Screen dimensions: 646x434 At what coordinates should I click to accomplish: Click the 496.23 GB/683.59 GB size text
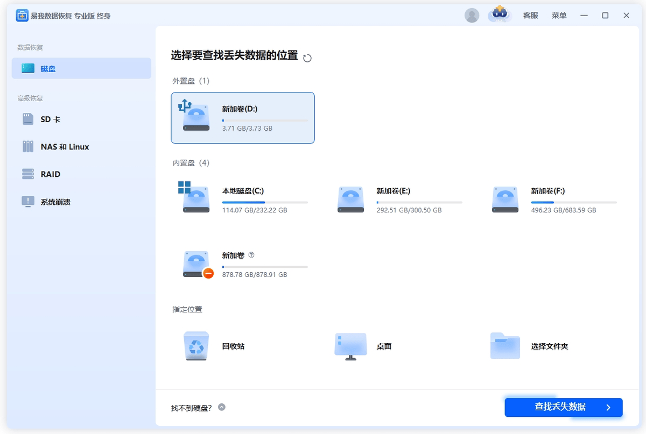(x=564, y=210)
